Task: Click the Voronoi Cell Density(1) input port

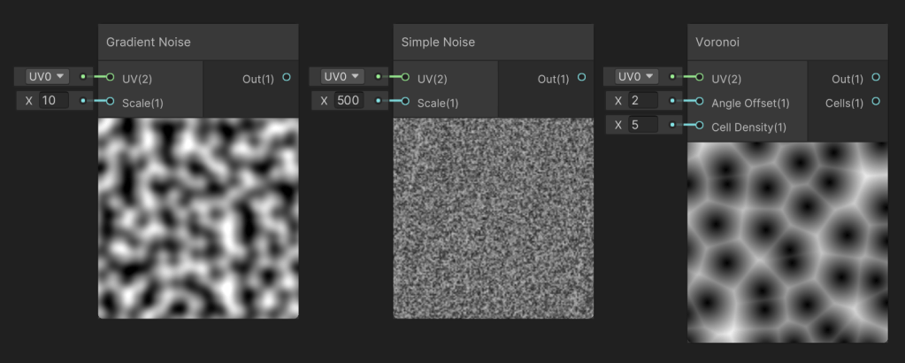Action: click(x=700, y=126)
